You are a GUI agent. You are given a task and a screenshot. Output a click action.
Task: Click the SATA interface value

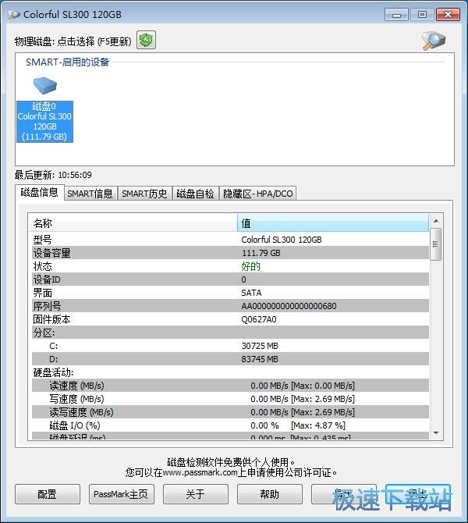pyautogui.click(x=251, y=293)
